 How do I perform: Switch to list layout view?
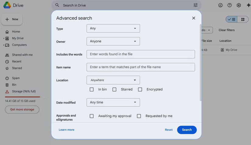click(232, 19)
